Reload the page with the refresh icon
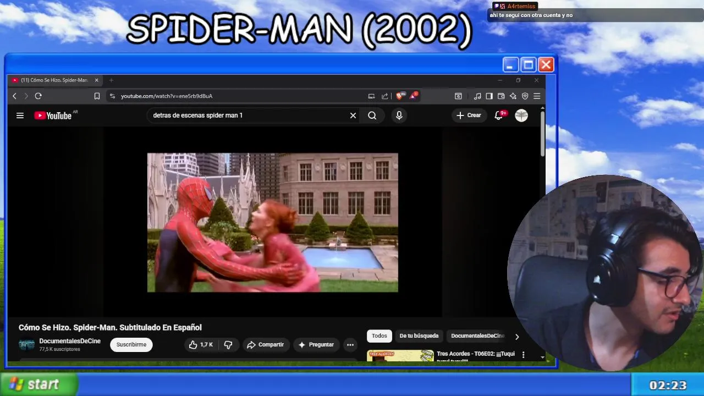 38,96
